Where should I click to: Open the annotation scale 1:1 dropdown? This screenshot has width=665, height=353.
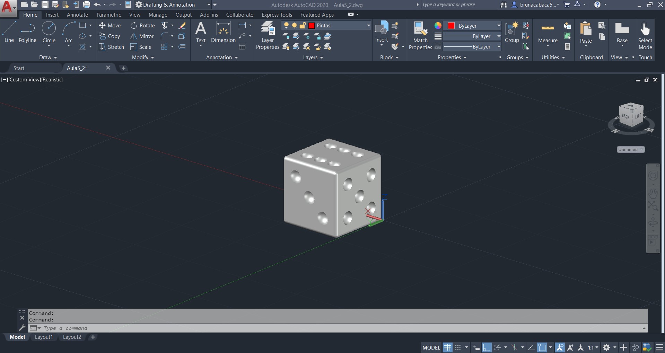[x=593, y=347]
